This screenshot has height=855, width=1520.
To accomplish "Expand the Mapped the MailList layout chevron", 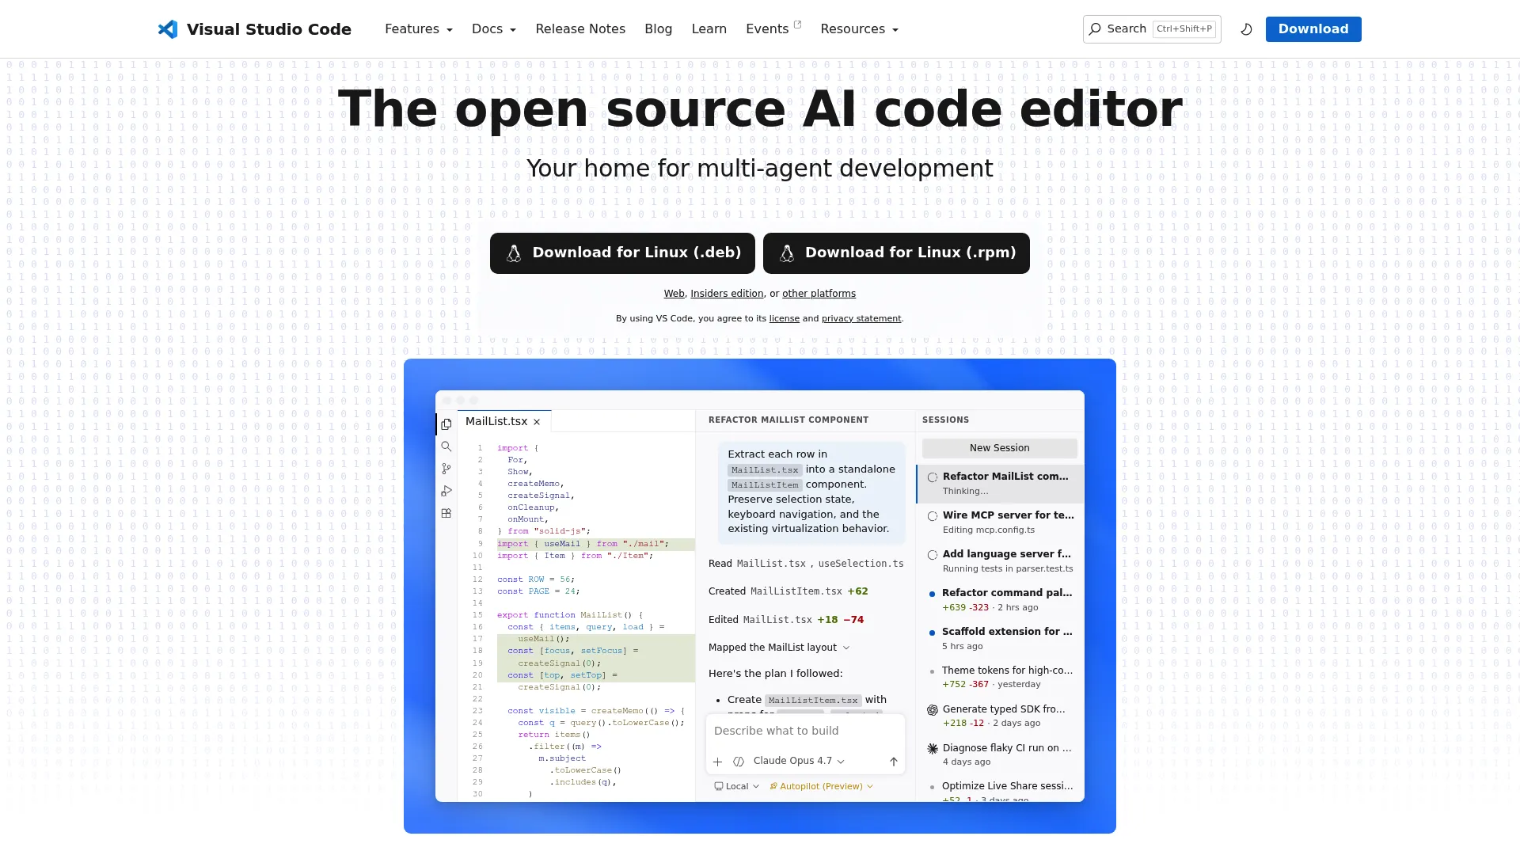I will pos(846,648).
